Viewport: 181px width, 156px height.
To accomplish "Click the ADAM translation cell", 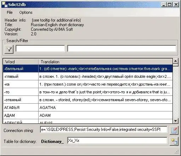I will [106, 115].
